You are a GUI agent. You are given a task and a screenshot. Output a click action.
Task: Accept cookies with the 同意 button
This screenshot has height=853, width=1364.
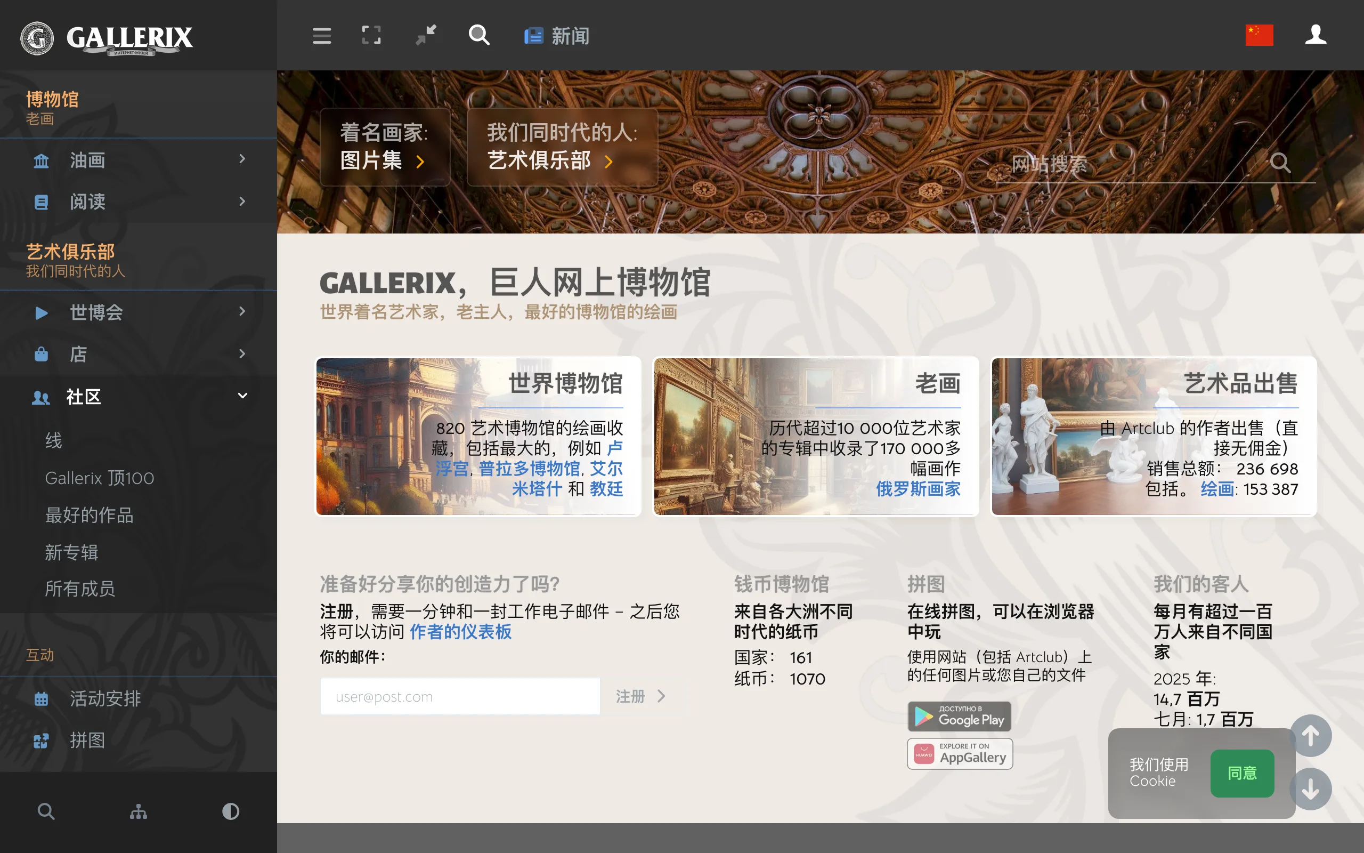click(x=1243, y=773)
